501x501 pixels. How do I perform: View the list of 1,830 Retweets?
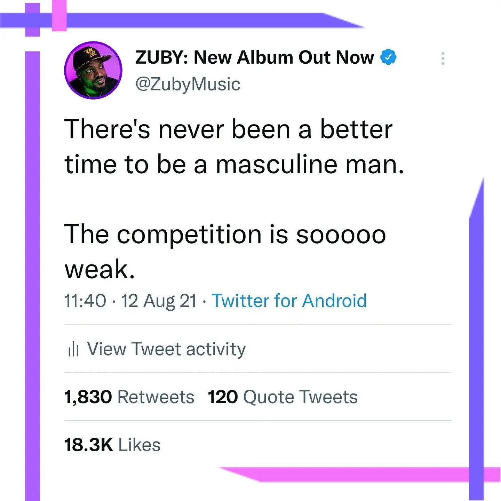click(x=129, y=397)
